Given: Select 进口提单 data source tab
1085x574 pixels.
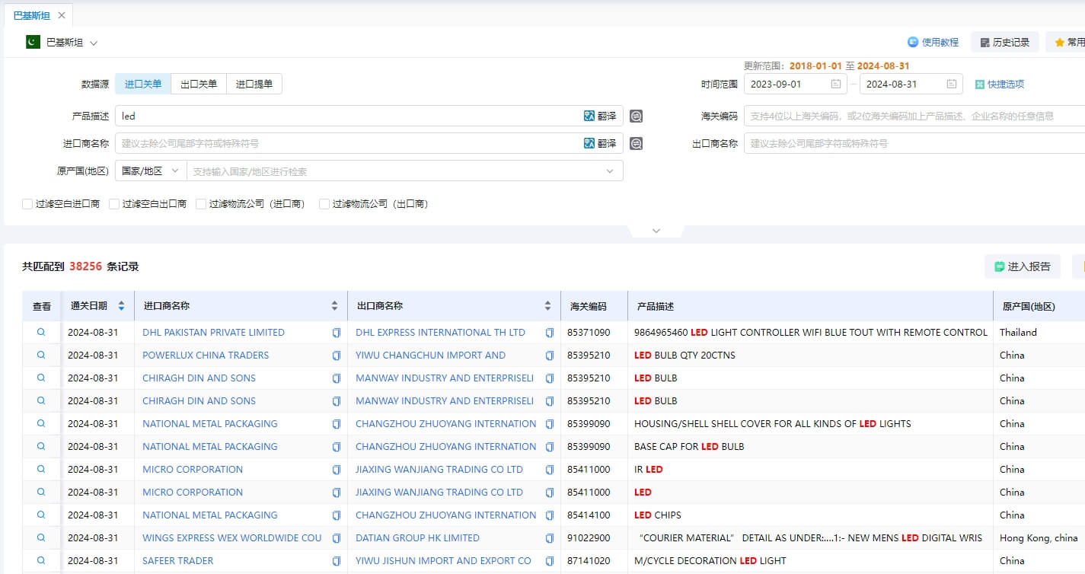Looking at the screenshot, I should (x=254, y=84).
